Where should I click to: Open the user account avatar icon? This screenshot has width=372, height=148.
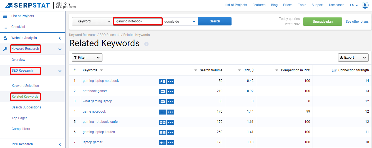[365, 5]
